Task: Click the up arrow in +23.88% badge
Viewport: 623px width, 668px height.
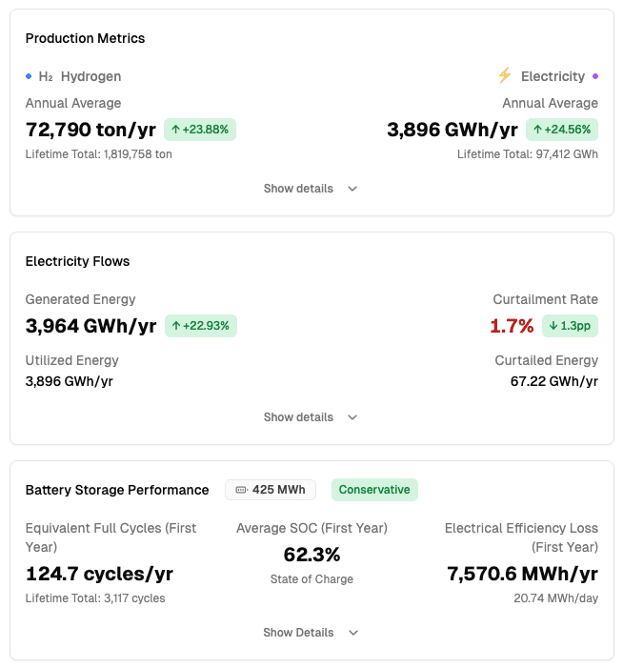Action: pos(175,130)
